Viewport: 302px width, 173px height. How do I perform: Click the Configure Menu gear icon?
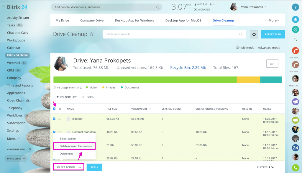click(x=30, y=149)
